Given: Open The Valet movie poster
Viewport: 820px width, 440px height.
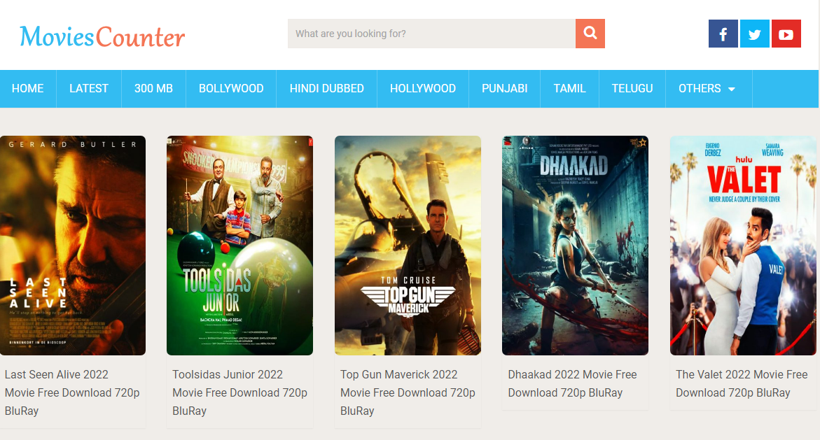Looking at the screenshot, I should 743,246.
